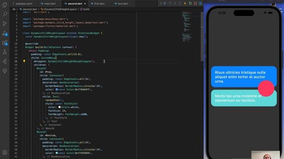Stop the debug session

195,4
